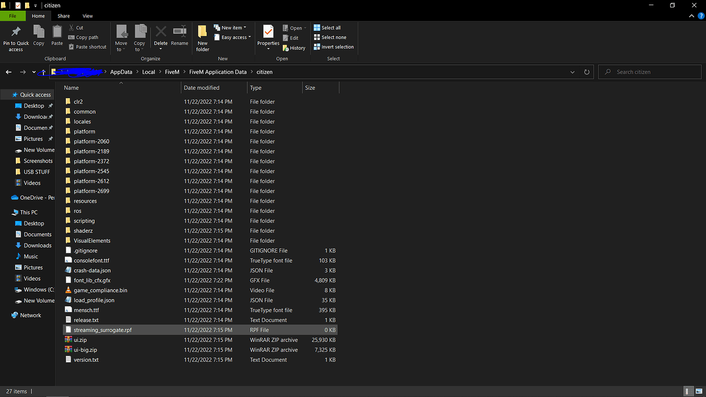Select USB STUFF in Quick access
Screen dimensions: 706x397
32,172
